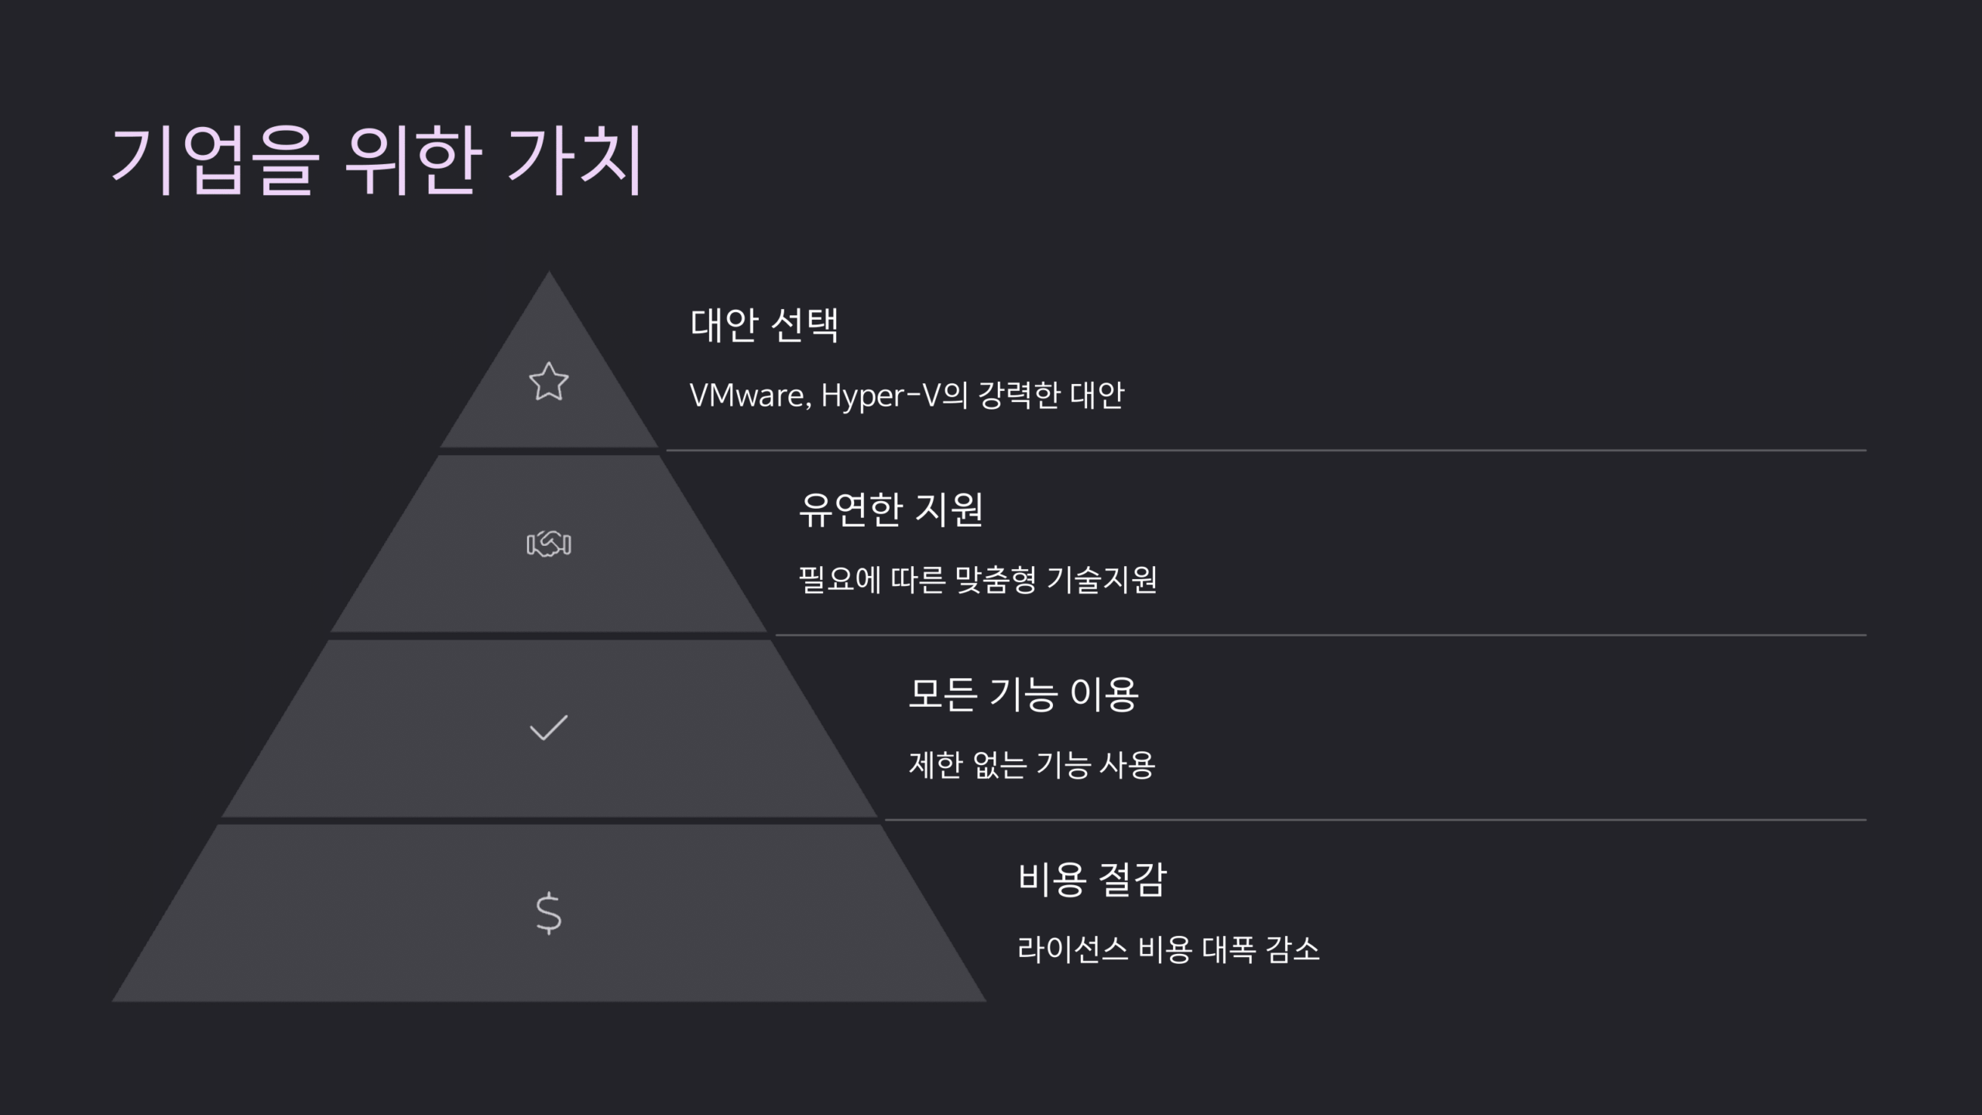1982x1115 pixels.
Task: Select the 제한 없는 기능 사용 description
Action: (1031, 764)
